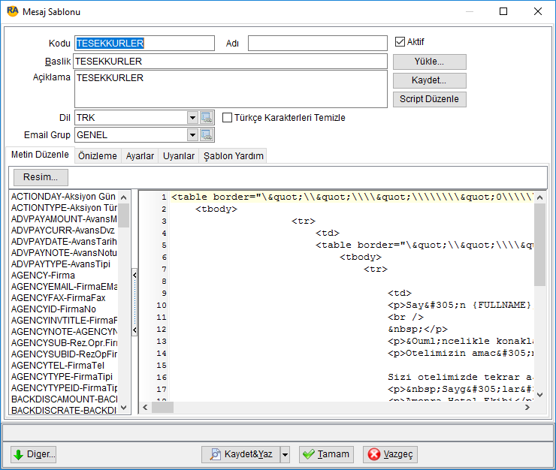556x470 pixels.
Task: Select ADVPAYCURR-AvansDvz item
Action: point(64,230)
